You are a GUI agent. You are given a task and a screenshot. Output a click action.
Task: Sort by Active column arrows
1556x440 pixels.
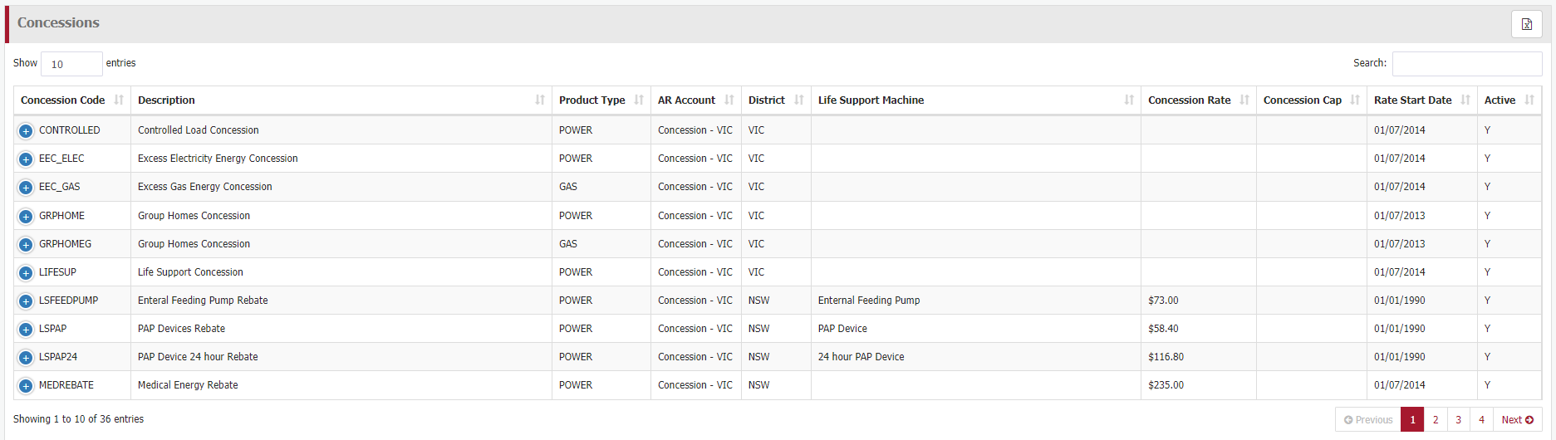point(1529,100)
